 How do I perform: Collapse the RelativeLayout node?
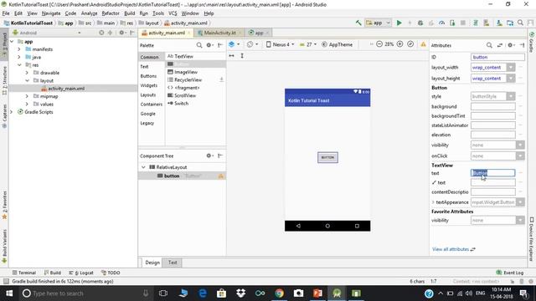[143, 167]
